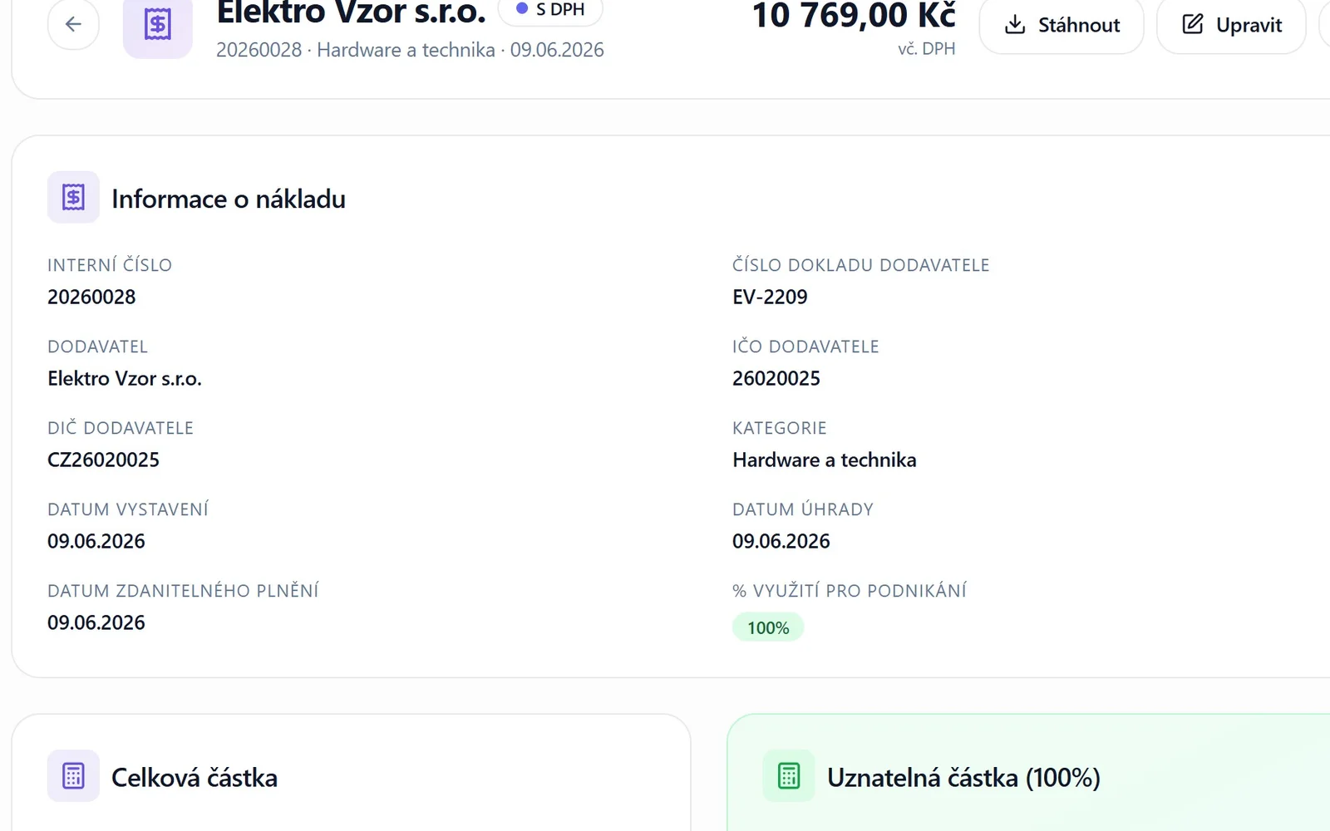The image size is (1330, 831).
Task: Click the green calculator icon beside Uznatelná částka
Action: tap(789, 776)
